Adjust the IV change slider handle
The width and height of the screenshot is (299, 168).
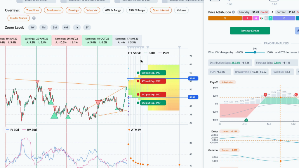coord(255,52)
